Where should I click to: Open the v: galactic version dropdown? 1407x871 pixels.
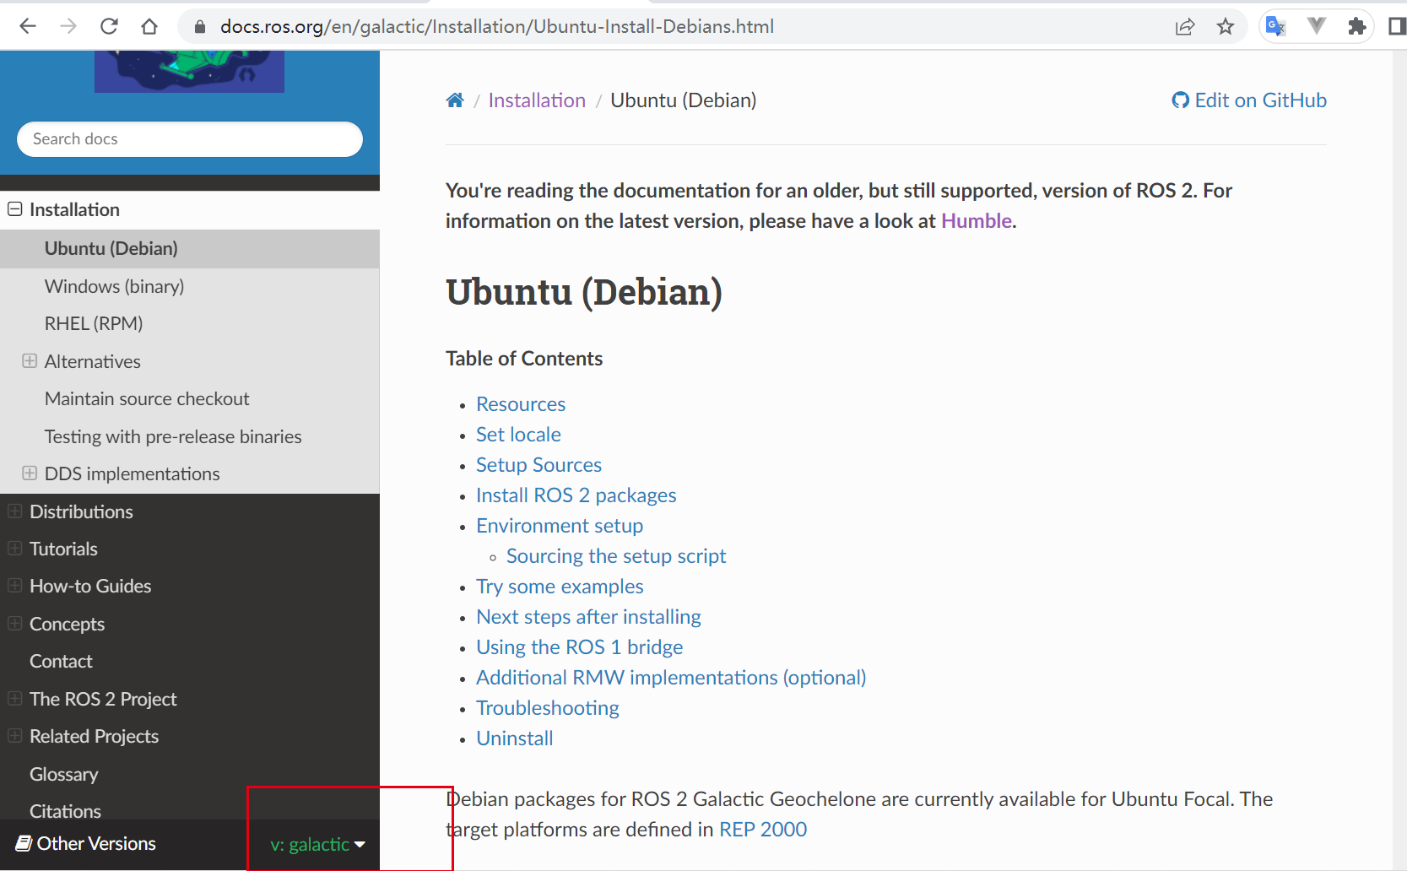(317, 844)
